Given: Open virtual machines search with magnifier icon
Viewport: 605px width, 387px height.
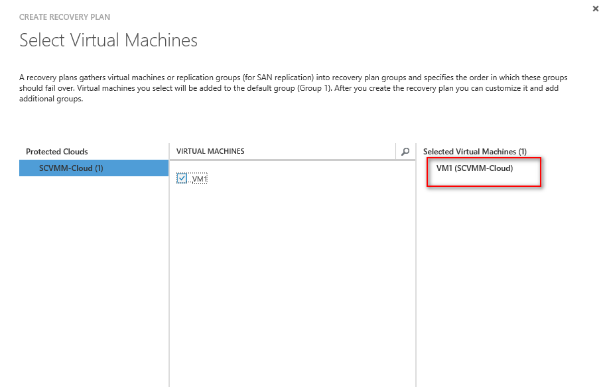Looking at the screenshot, I should coord(405,152).
